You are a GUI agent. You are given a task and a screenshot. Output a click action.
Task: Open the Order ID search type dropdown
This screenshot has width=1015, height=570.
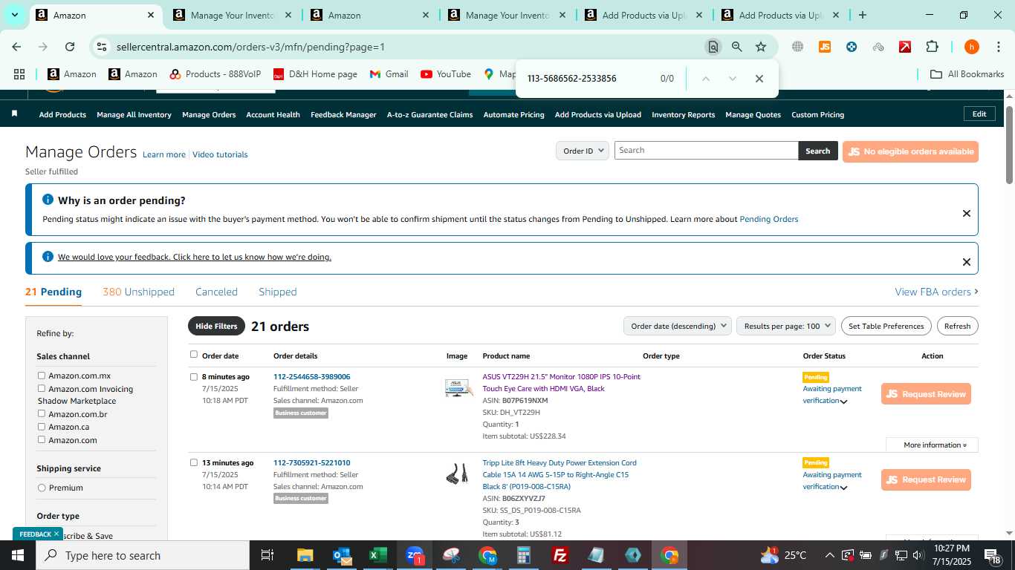583,151
